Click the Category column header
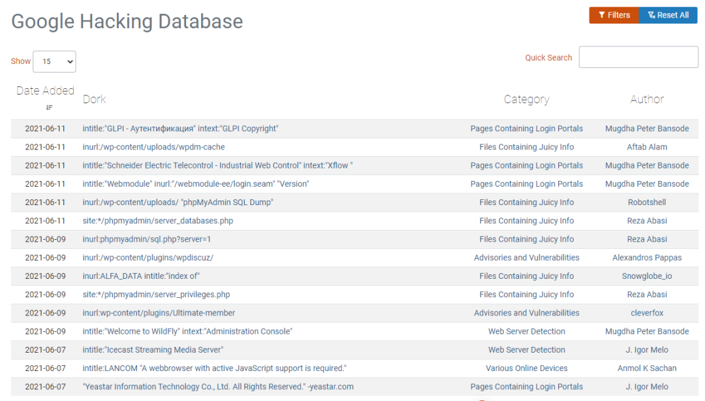Screen dimensions: 705x401 point(527,99)
